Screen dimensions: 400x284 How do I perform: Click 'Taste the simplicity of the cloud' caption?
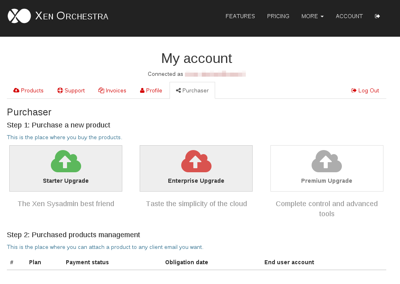click(x=197, y=204)
